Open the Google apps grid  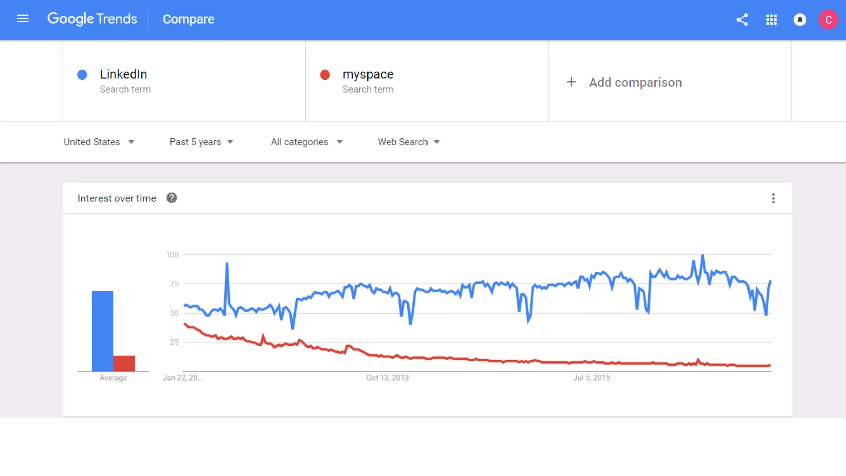[771, 20]
